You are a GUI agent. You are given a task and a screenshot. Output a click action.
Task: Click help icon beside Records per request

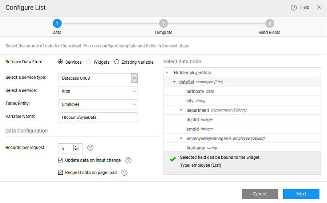pyautogui.click(x=90, y=148)
